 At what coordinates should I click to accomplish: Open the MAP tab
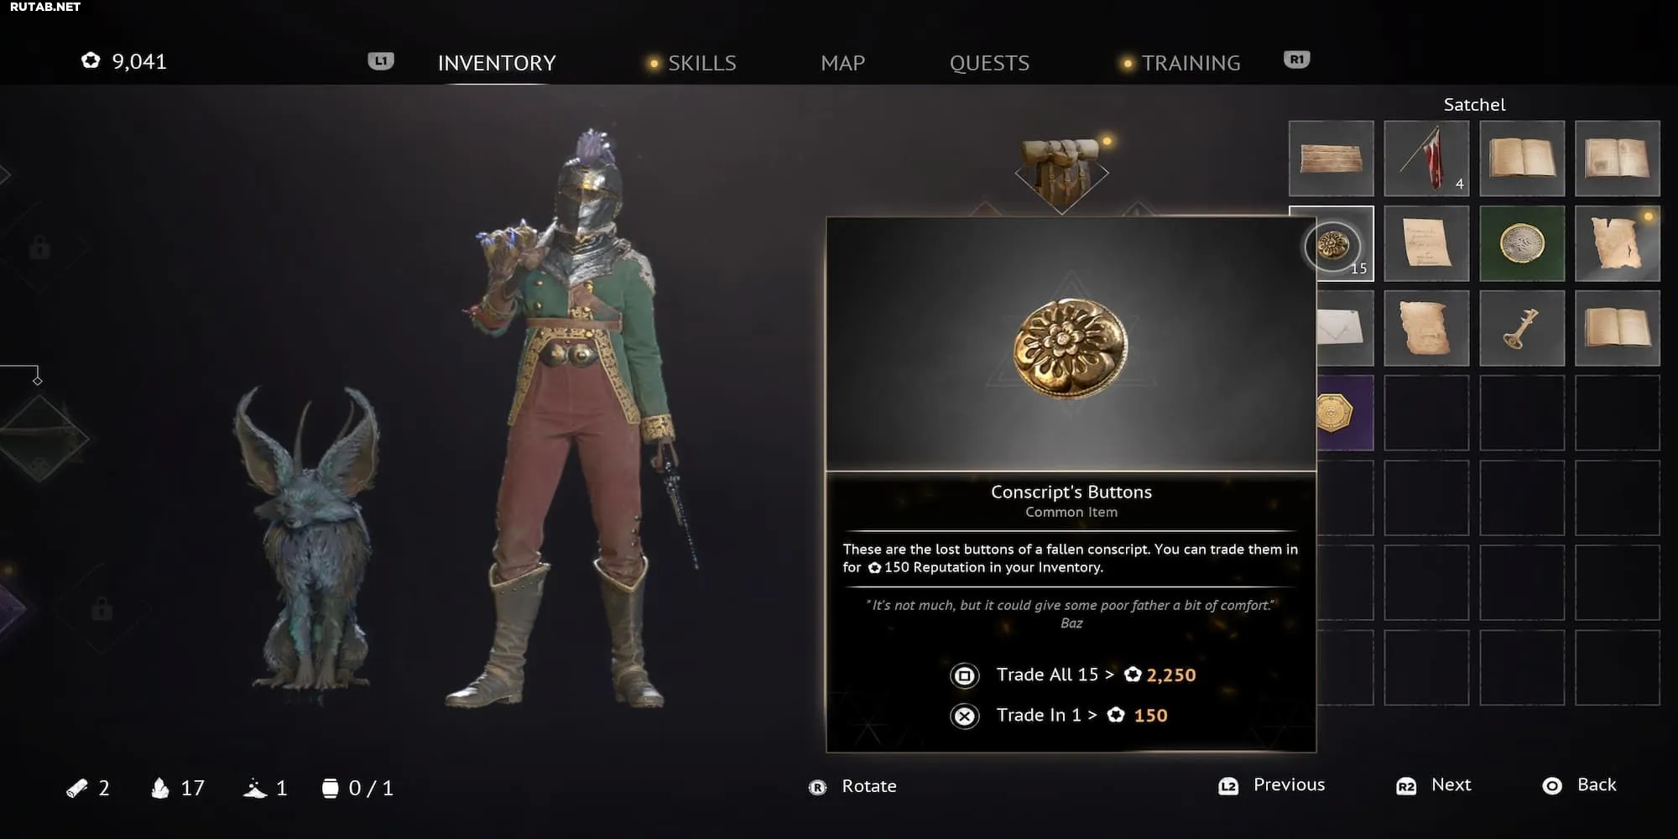tap(842, 63)
